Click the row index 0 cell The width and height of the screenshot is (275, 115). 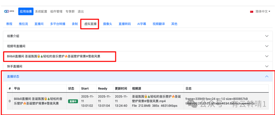[x=10, y=101]
